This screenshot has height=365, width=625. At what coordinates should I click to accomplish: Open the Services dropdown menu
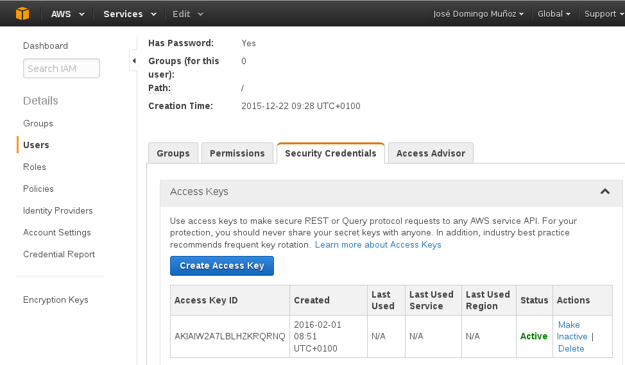pyautogui.click(x=130, y=14)
